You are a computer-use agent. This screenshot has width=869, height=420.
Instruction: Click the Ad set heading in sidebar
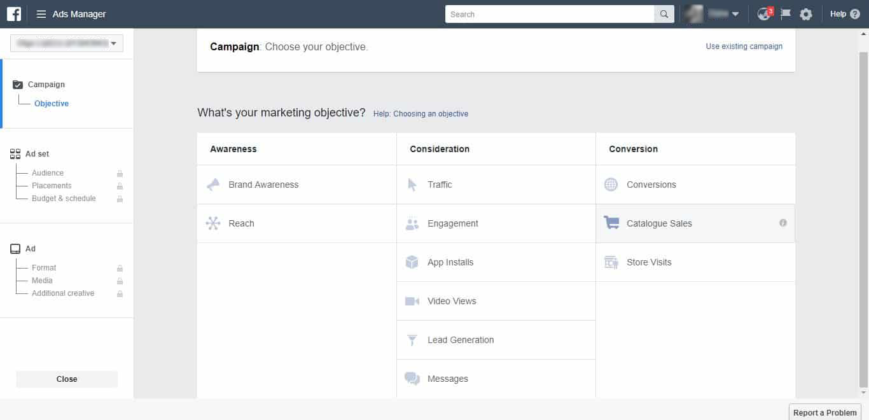click(x=37, y=154)
